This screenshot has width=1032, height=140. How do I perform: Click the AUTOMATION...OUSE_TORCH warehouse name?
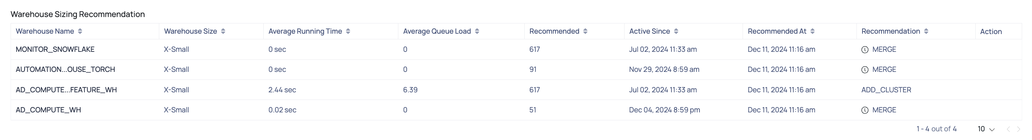pos(65,69)
